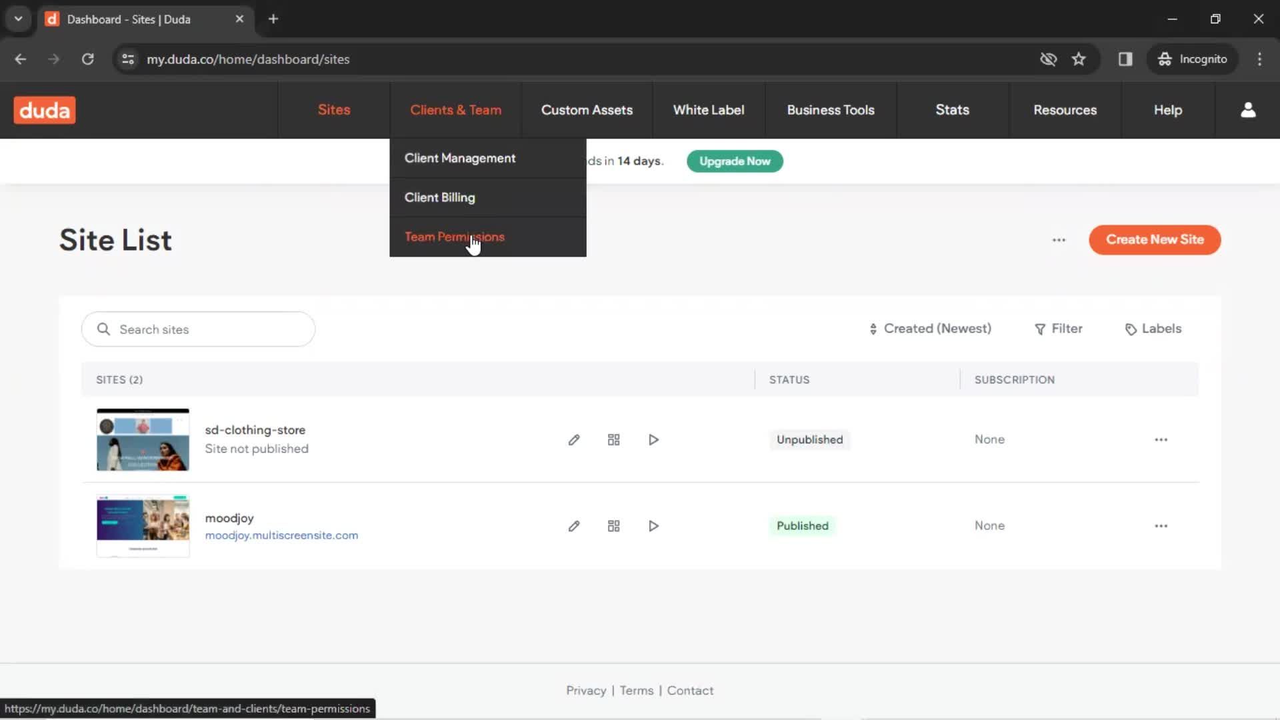
Task: Bookmark this page with star icon
Action: (1079, 59)
